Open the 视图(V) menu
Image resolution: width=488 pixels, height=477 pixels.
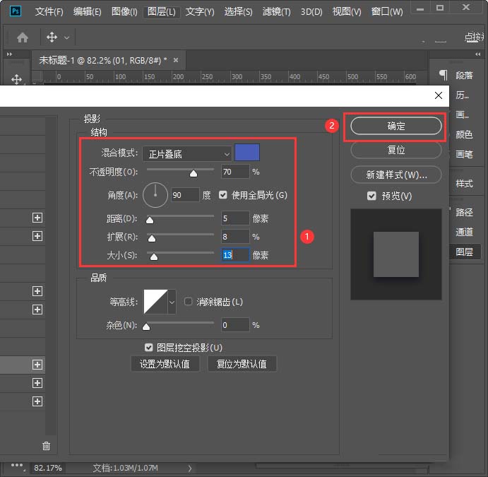[x=347, y=12]
